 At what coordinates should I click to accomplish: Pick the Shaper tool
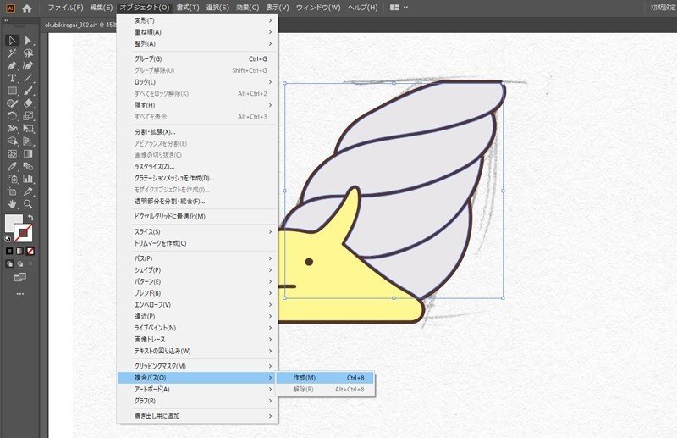[x=12, y=103]
